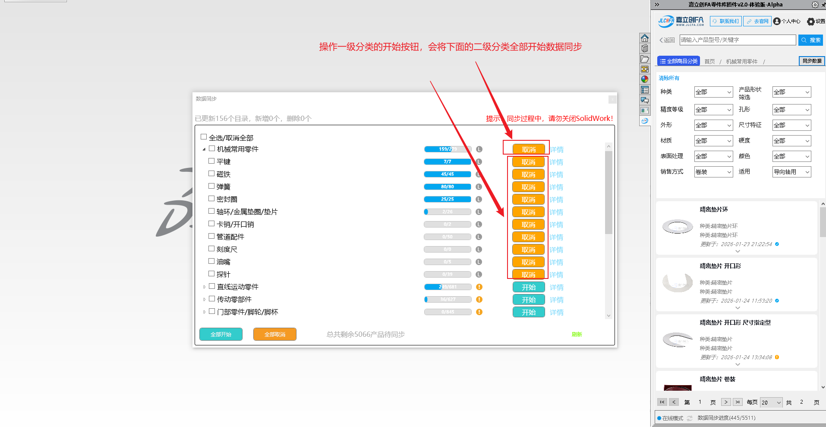This screenshot has width=826, height=427.
Task: Open the Design Library books icon
Action: [x=644, y=48]
